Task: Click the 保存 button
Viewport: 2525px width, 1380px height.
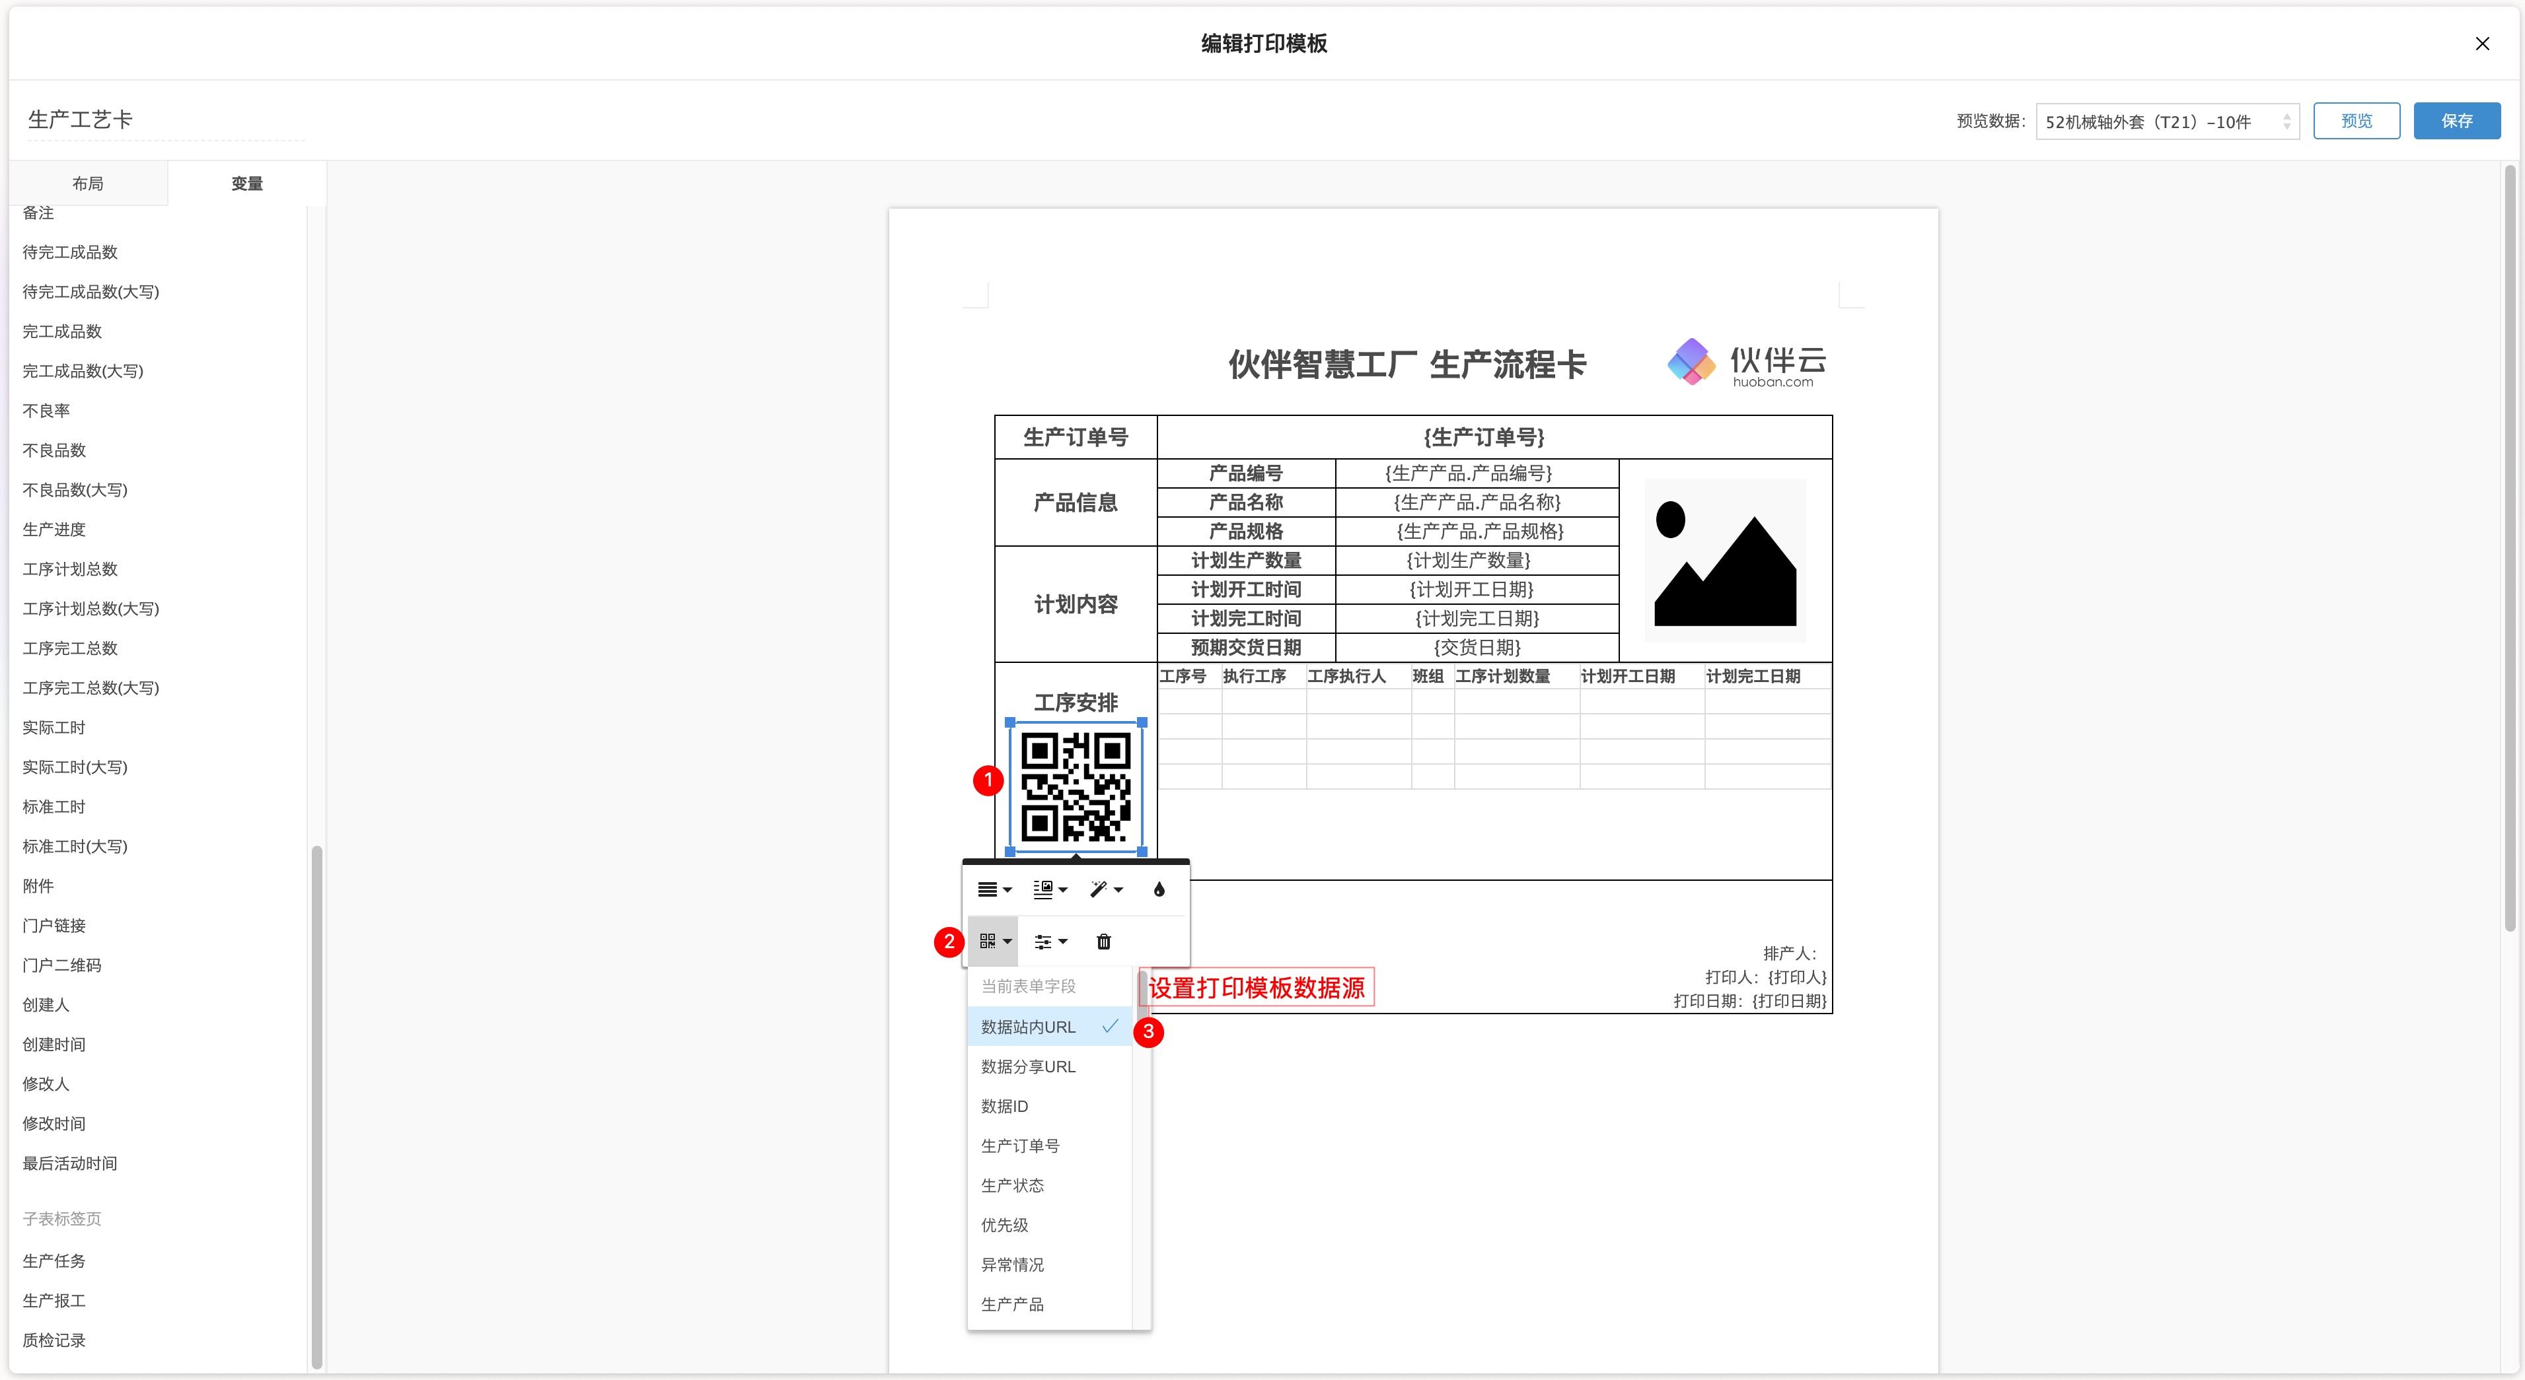Action: [x=2456, y=120]
